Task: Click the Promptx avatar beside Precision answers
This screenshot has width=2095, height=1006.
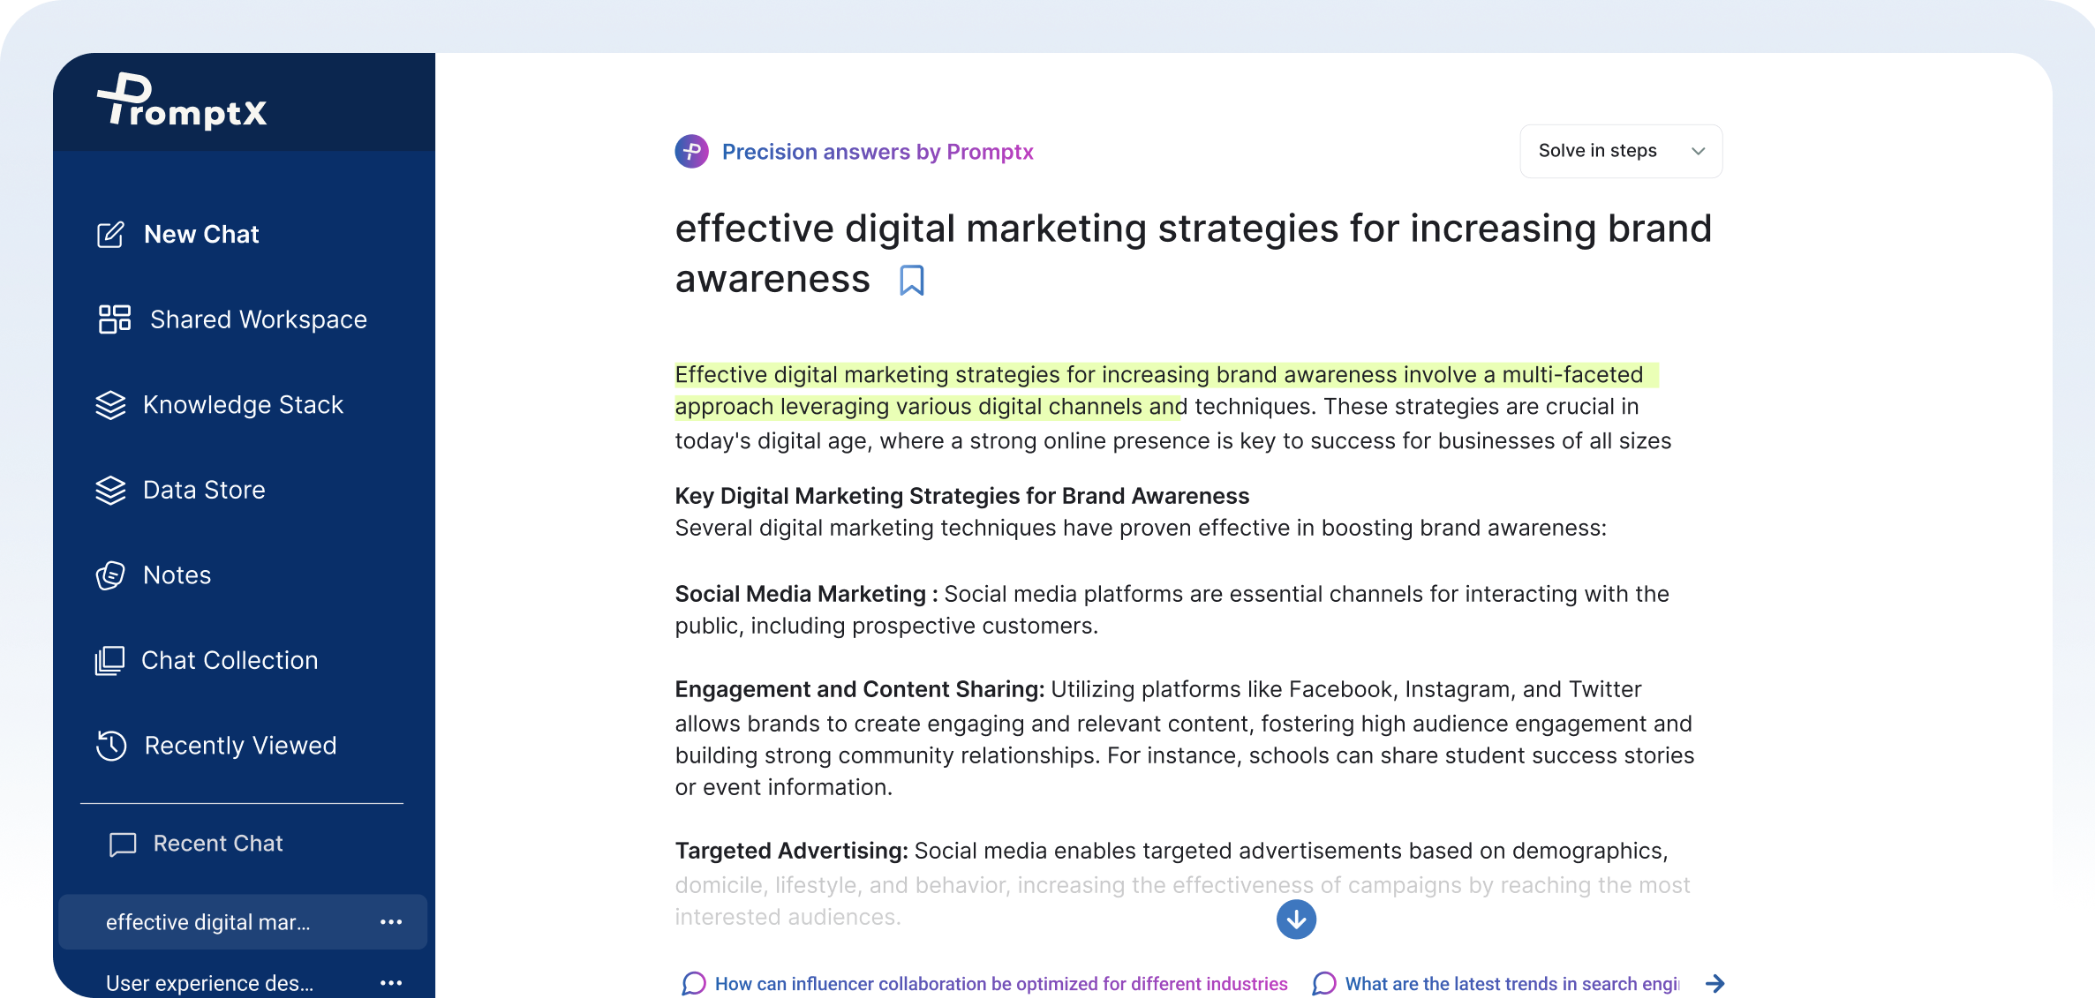Action: [x=691, y=152]
